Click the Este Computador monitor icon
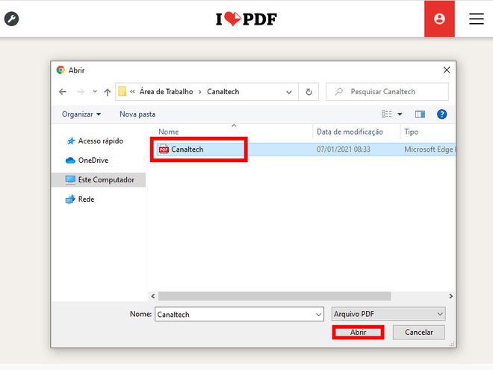This screenshot has width=493, height=370. click(x=70, y=179)
